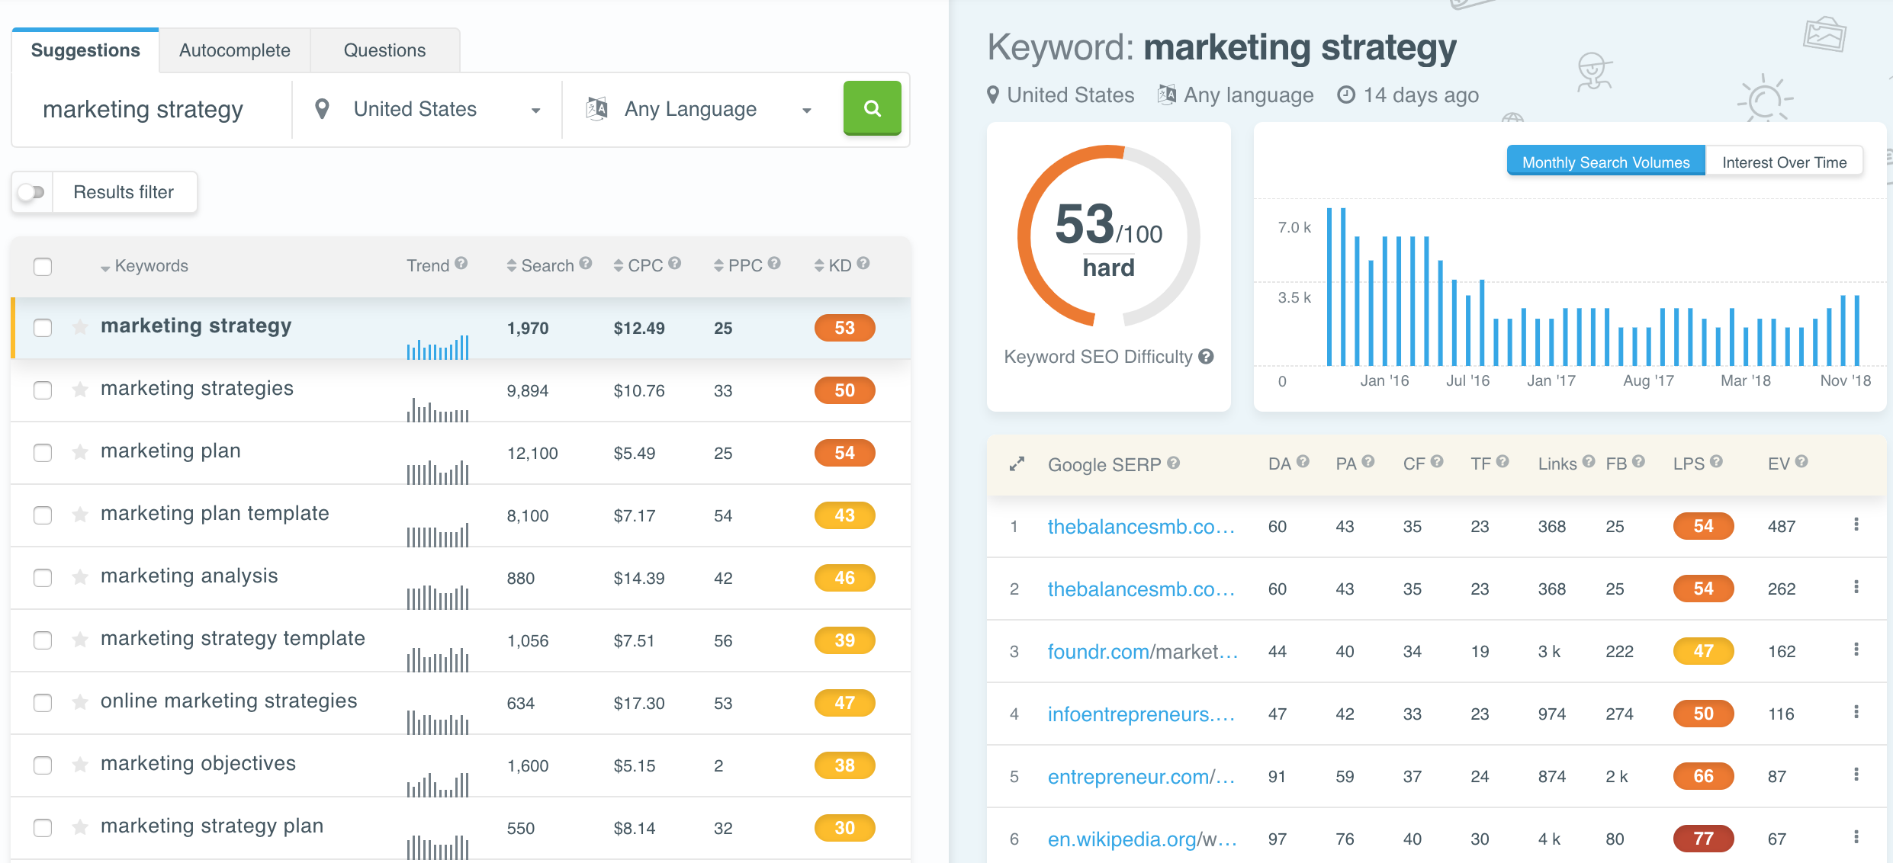Switch to the Questions tab
1893x863 pixels.
385,50
